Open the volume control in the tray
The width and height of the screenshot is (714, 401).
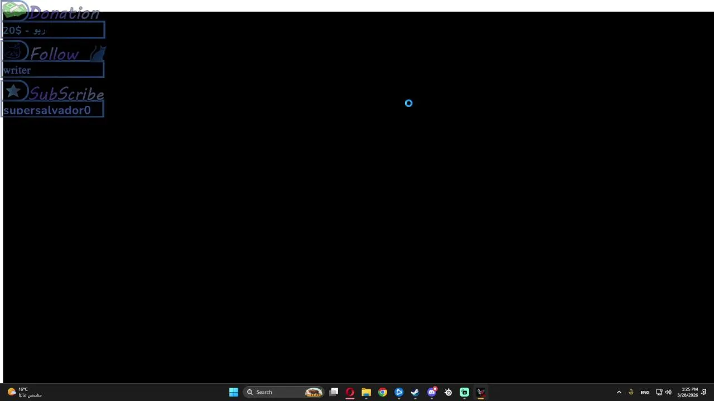point(668,392)
